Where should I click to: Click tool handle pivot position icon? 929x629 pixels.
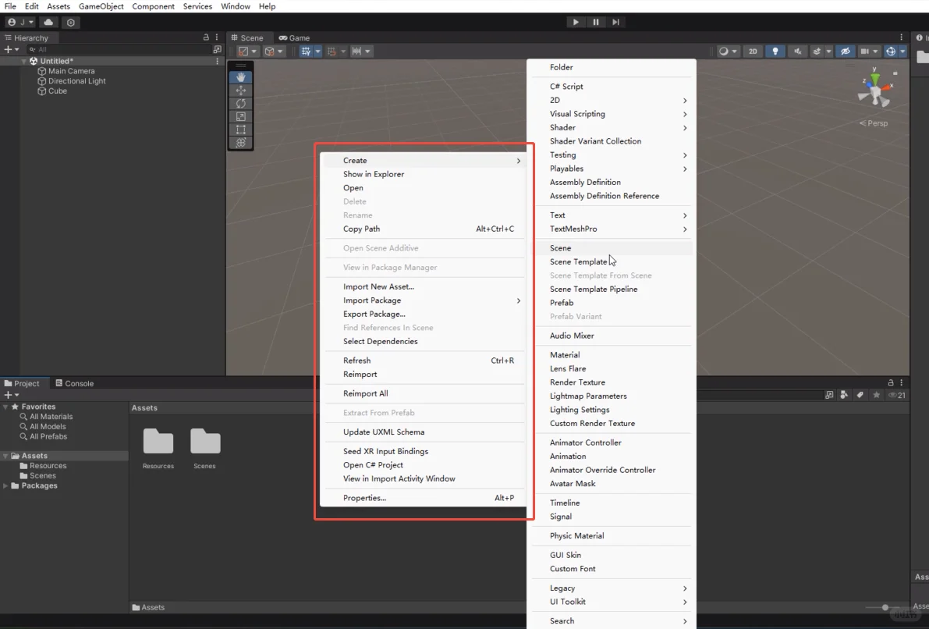click(243, 51)
